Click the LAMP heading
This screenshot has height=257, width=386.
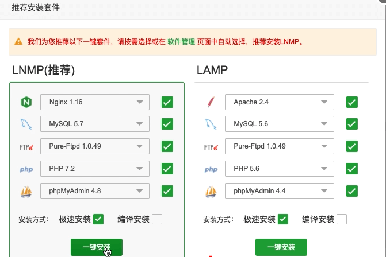tap(212, 70)
